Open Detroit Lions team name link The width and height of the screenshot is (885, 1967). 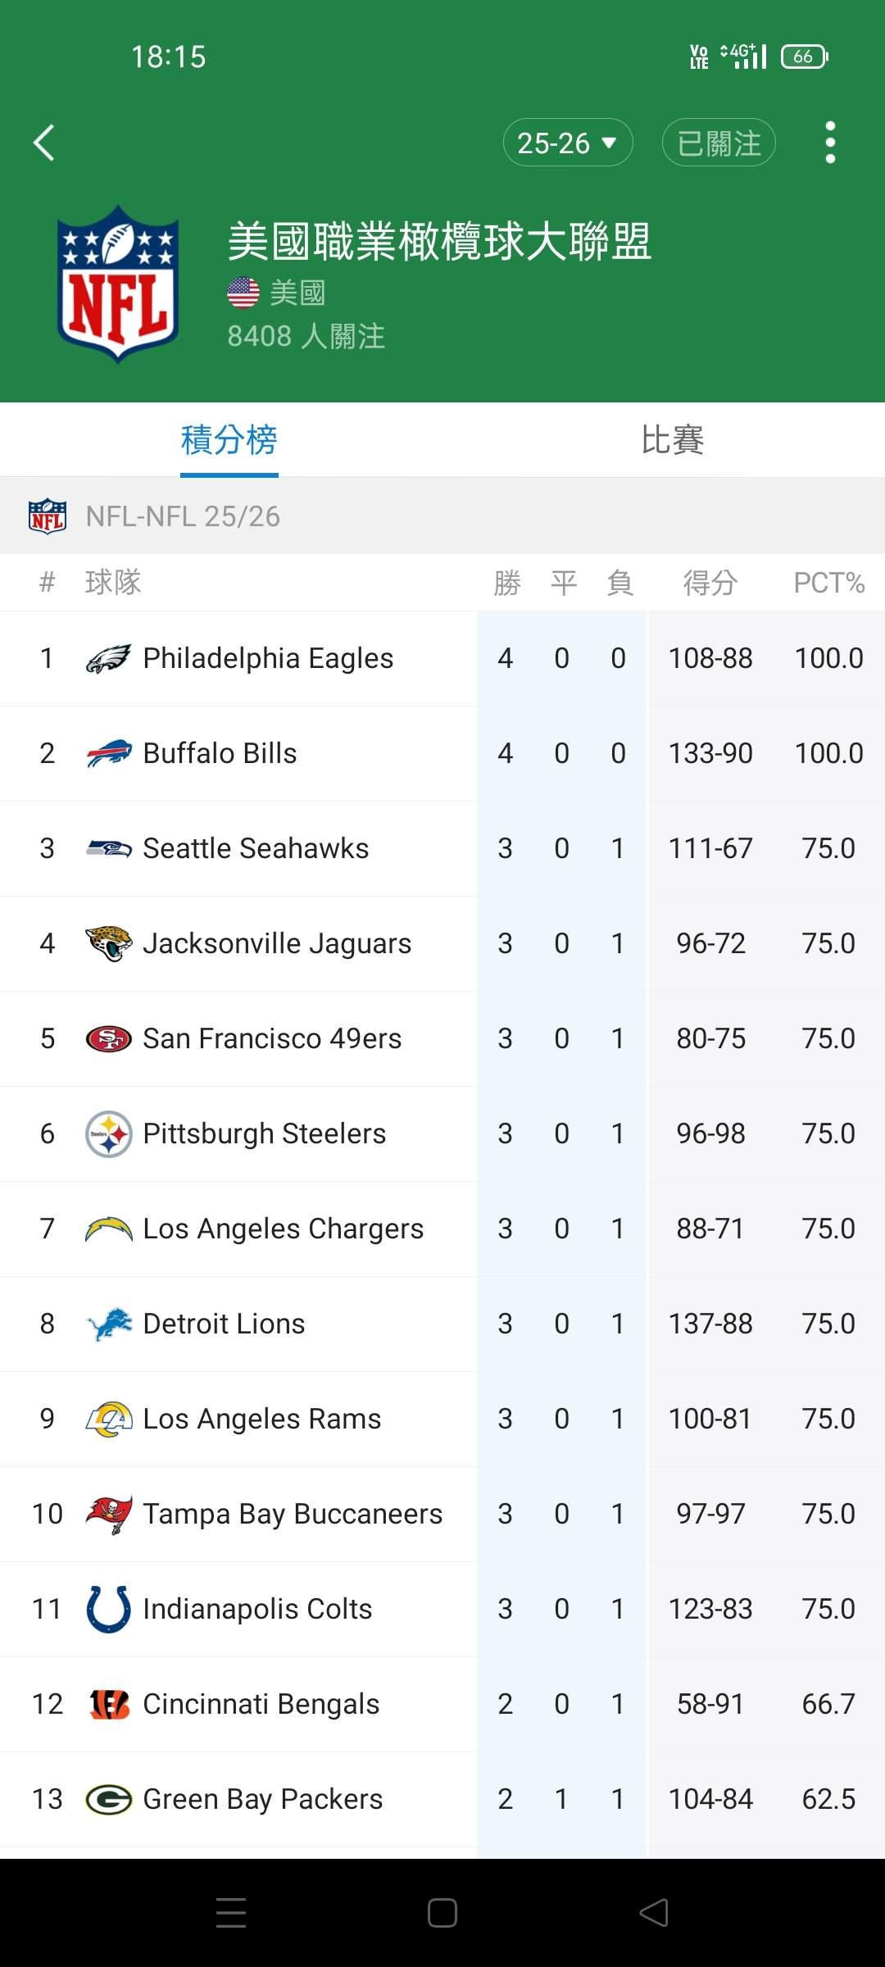[224, 1324]
